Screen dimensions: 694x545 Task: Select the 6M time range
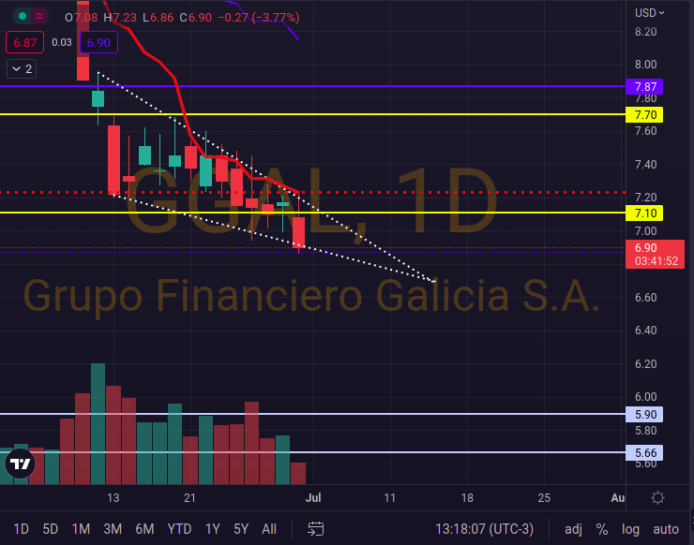pos(144,529)
